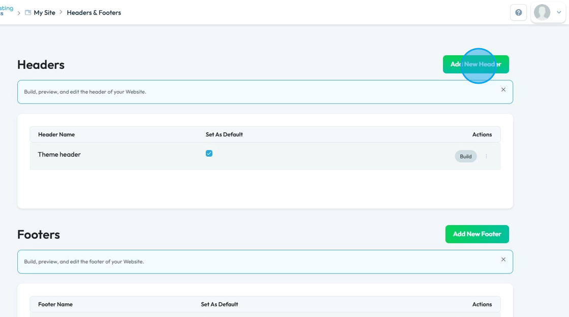Open Theme header three-dot actions menu
Viewport: 569px width, 317px height.
tap(486, 157)
